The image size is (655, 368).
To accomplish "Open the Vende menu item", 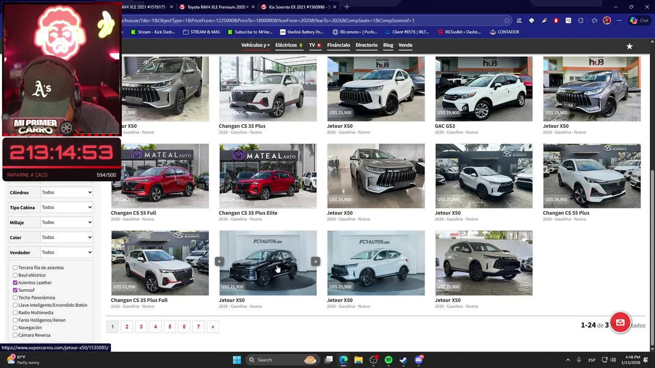I will pos(405,45).
